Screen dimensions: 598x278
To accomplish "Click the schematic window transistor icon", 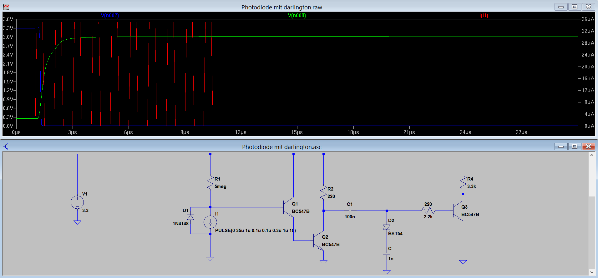I will pyautogui.click(x=6, y=146).
